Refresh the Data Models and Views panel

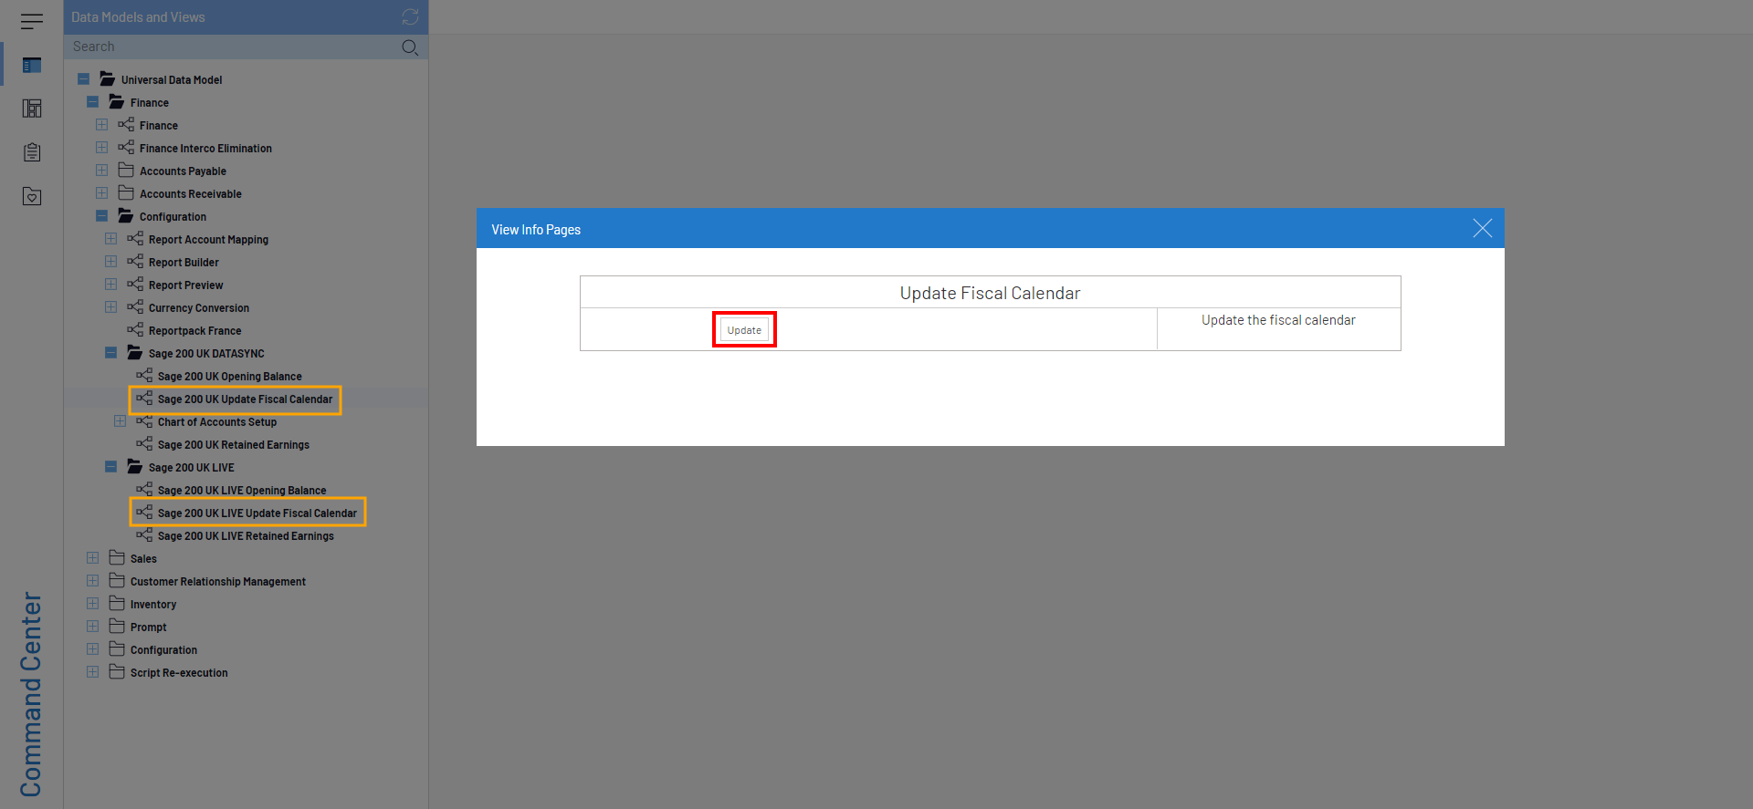coord(410,17)
